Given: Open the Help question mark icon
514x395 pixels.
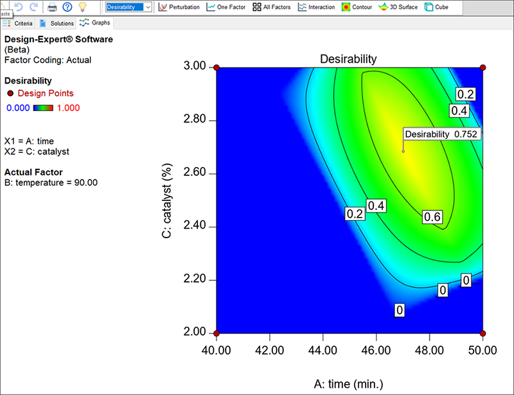Looking at the screenshot, I should click(67, 7).
